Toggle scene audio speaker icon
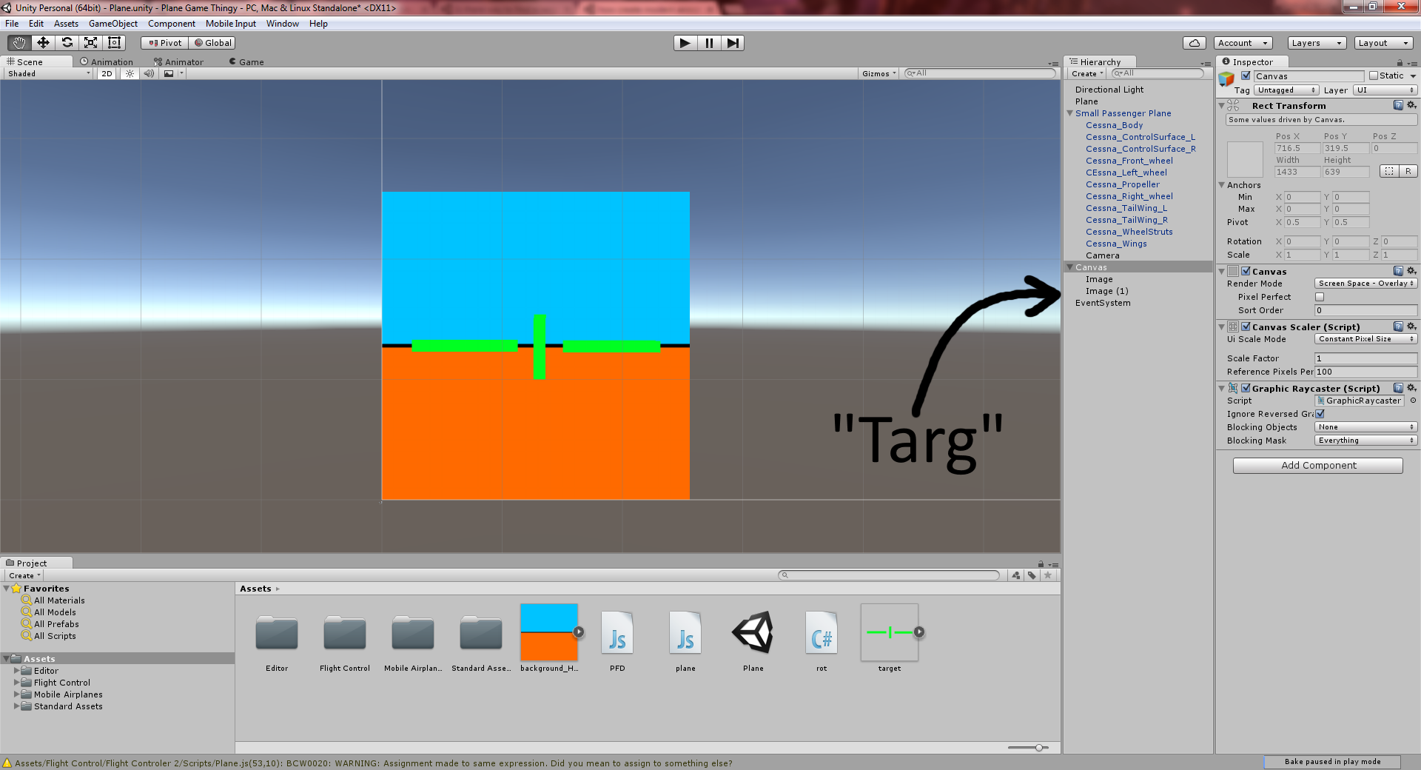The height and width of the screenshot is (770, 1421). 149,73
